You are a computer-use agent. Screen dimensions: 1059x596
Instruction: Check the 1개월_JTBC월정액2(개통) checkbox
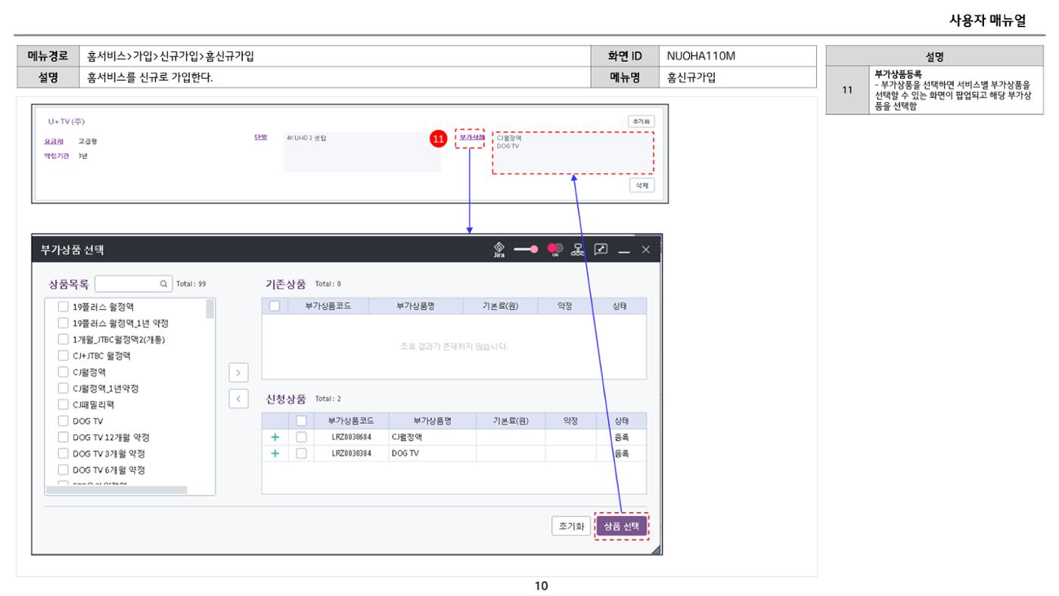64,340
